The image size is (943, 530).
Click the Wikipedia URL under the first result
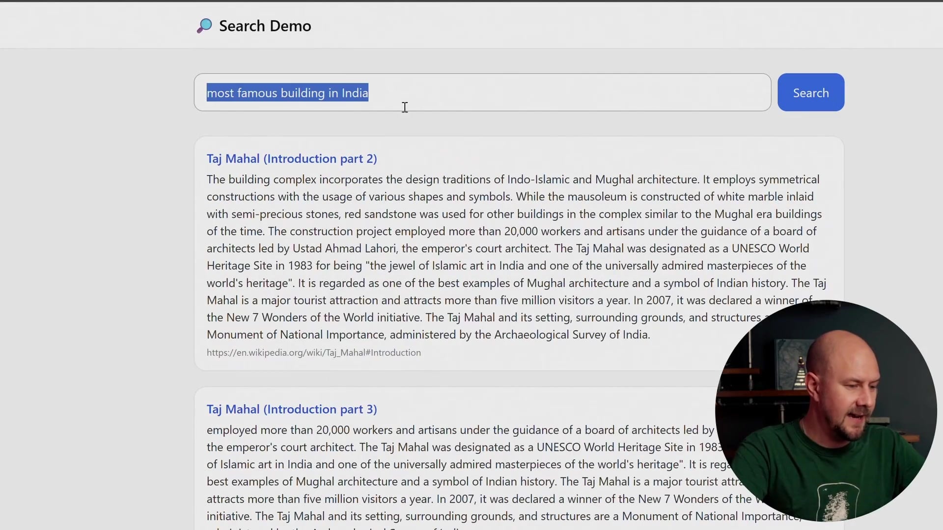(313, 352)
